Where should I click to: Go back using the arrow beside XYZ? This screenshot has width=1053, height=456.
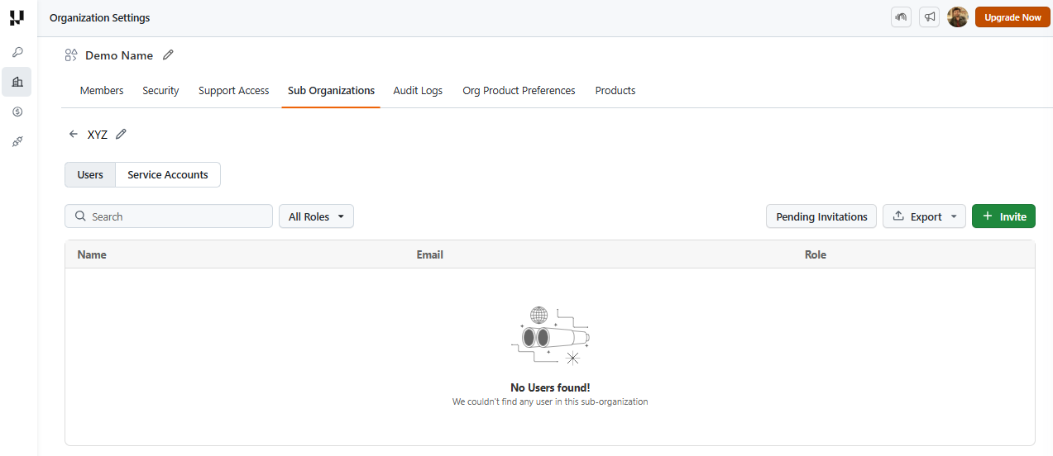pyautogui.click(x=74, y=134)
